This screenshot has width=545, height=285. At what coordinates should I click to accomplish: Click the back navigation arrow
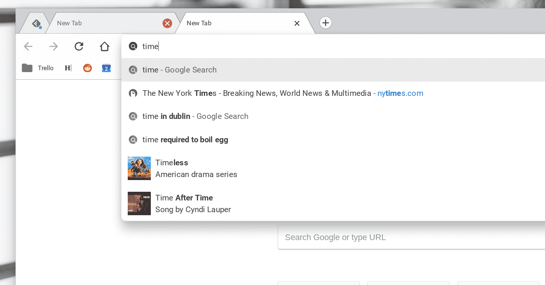(28, 46)
